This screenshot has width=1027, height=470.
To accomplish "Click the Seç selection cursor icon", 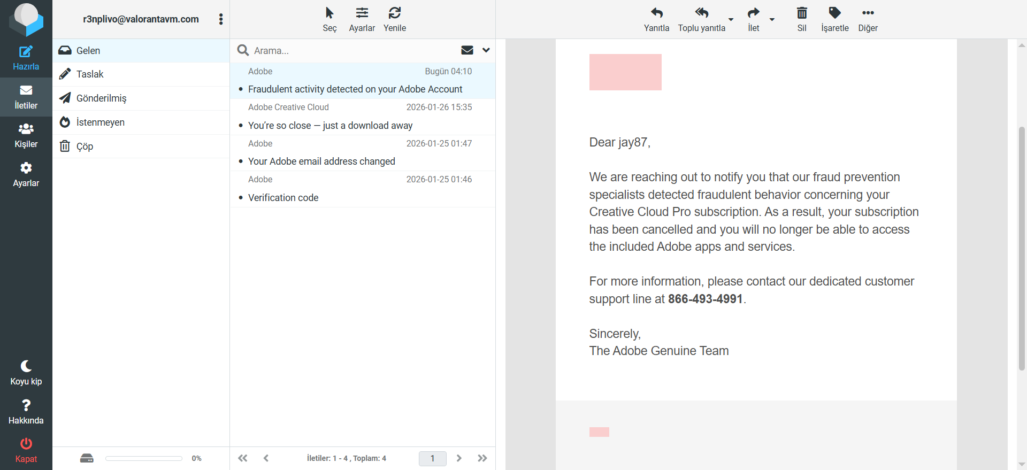I will click(329, 13).
